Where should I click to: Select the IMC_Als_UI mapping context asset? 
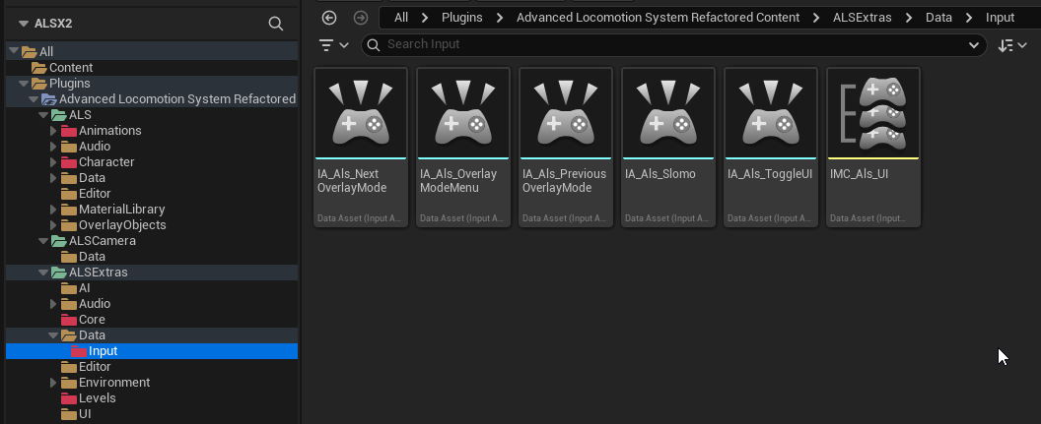tap(873, 148)
